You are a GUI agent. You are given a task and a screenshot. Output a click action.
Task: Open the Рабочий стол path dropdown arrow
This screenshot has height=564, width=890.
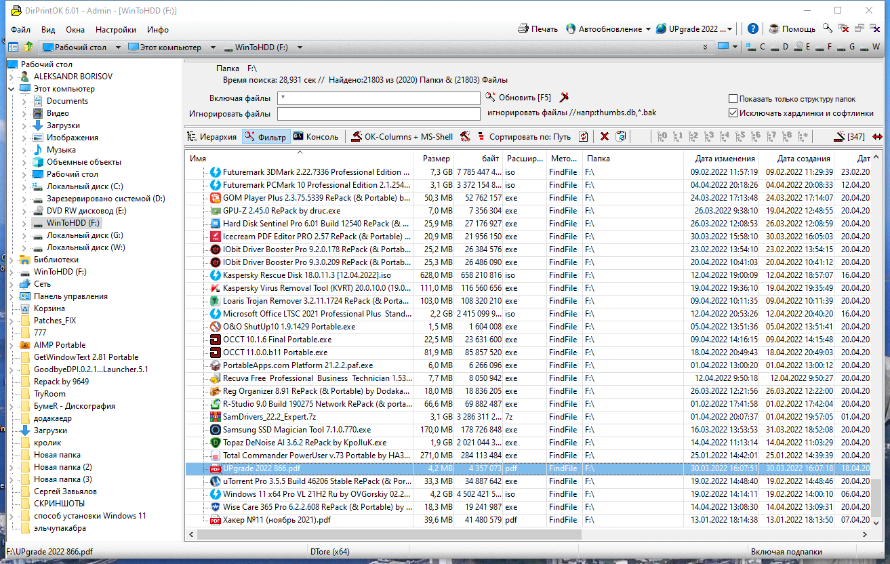(117, 47)
